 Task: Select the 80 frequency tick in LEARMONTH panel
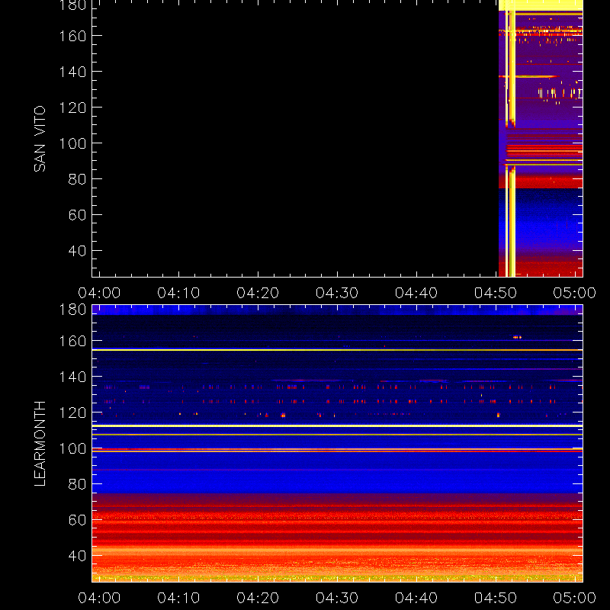click(78, 484)
